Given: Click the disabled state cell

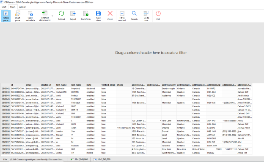Looking at the screenshot, I should pyautogui.click(x=93, y=89).
